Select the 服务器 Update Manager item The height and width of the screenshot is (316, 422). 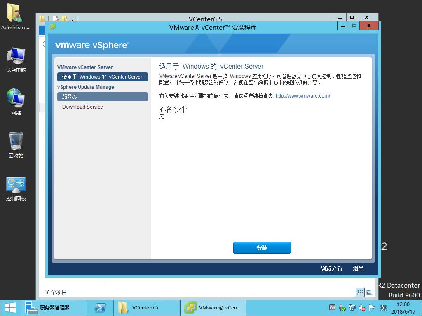[103, 96]
